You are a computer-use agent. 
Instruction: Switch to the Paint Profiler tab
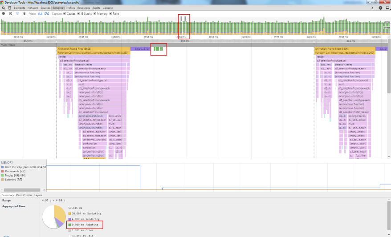tap(24, 195)
